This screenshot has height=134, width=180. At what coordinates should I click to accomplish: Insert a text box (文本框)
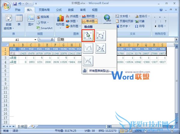pos(123,16)
